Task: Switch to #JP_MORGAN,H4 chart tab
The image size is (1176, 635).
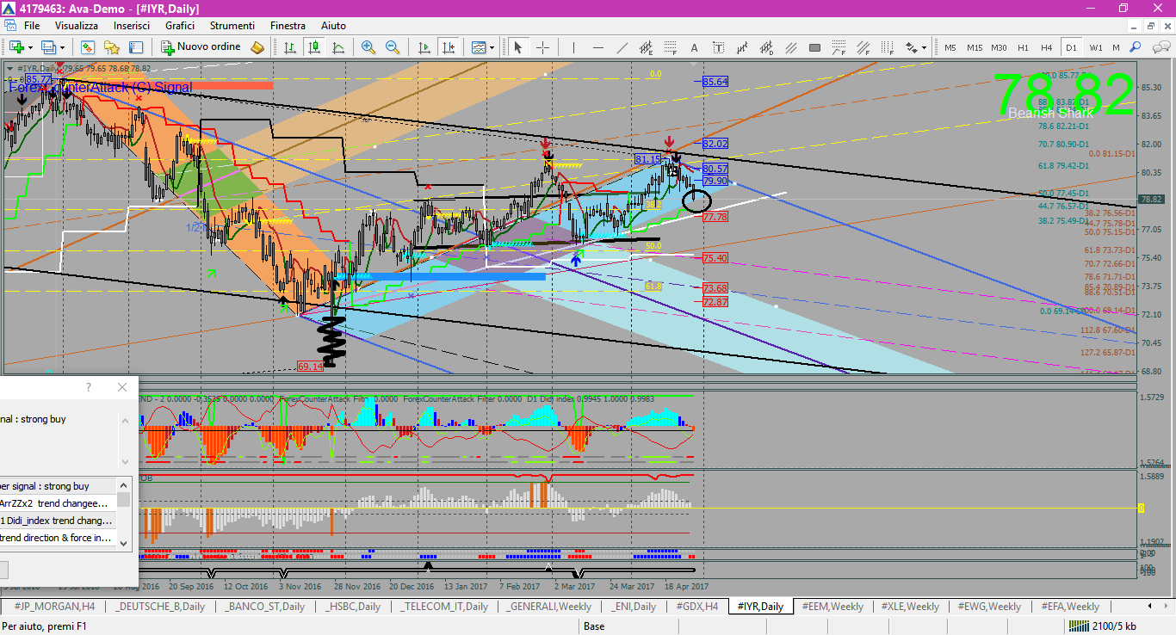Action: (x=53, y=607)
